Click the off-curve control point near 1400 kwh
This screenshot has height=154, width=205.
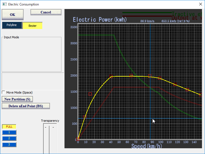click(90, 94)
